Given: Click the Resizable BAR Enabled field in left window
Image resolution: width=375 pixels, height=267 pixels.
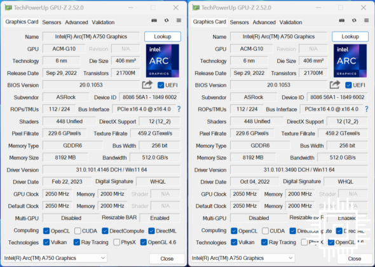Looking at the screenshot, I should pyautogui.click(x=160, y=218).
